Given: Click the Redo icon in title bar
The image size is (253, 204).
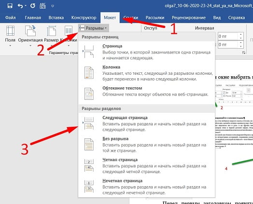Looking at the screenshot, I should pyautogui.click(x=33, y=6).
